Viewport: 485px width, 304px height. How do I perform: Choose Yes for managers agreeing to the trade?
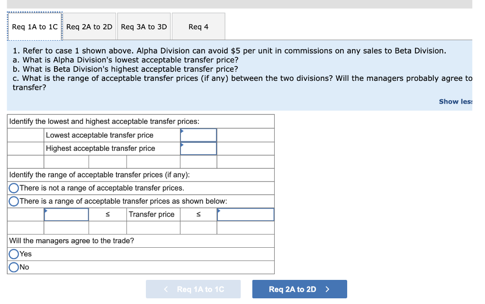point(14,254)
